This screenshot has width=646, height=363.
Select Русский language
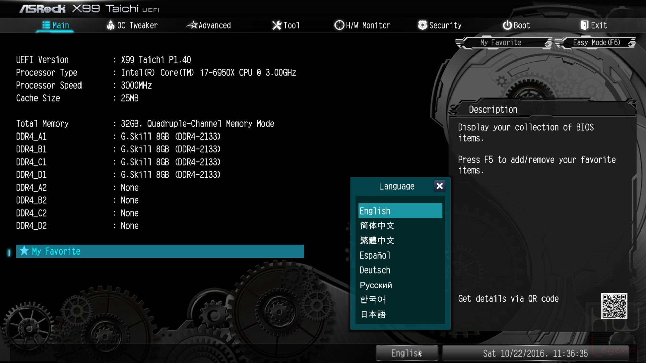tap(400, 285)
